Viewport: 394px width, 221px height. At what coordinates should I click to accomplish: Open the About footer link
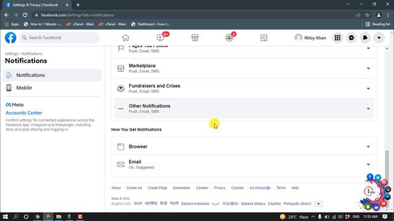point(116,188)
